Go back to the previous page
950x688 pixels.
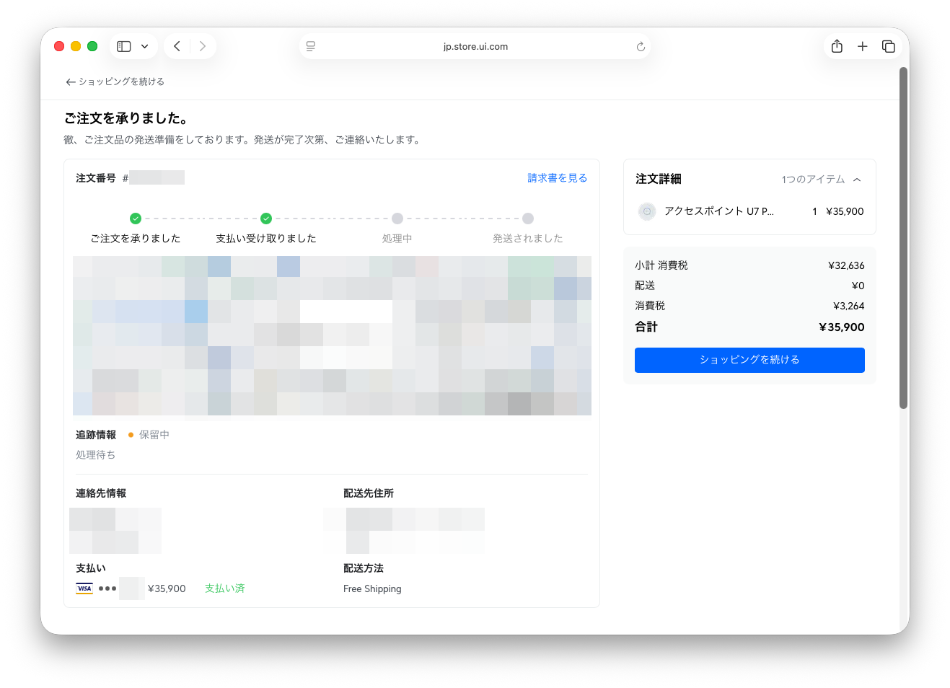coord(177,46)
